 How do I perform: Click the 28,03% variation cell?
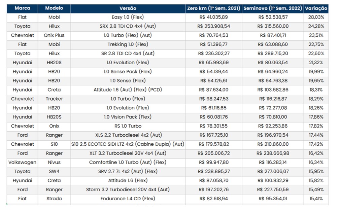(x=316, y=17)
